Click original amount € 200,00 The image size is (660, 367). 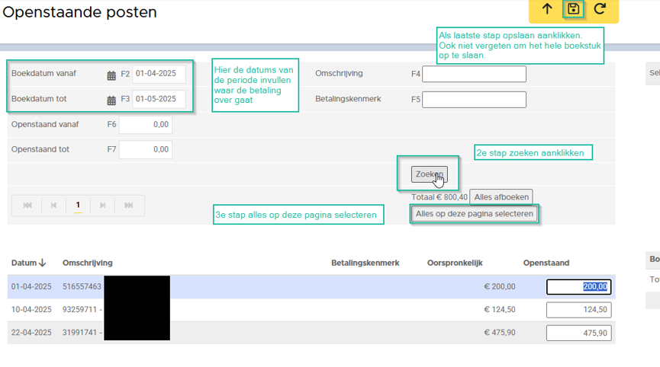pos(500,287)
